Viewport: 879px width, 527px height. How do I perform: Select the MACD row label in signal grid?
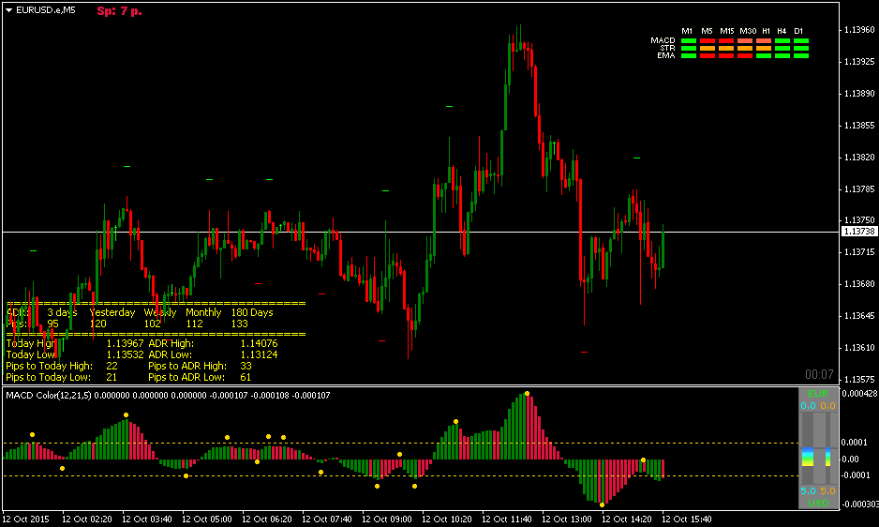(x=663, y=40)
